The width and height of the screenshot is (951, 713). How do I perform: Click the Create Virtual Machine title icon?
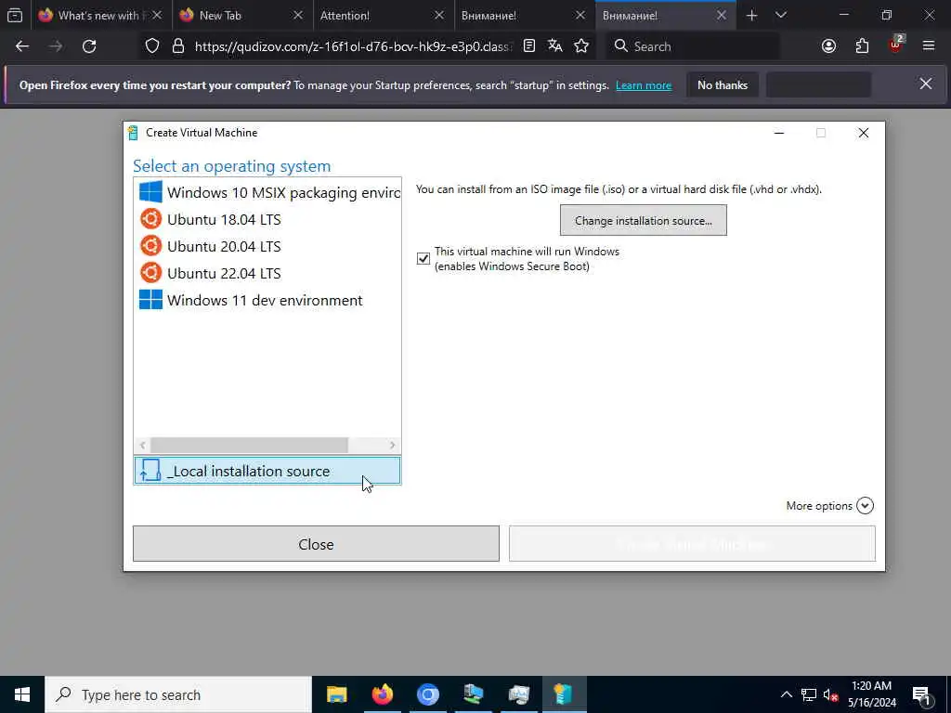[x=134, y=133]
